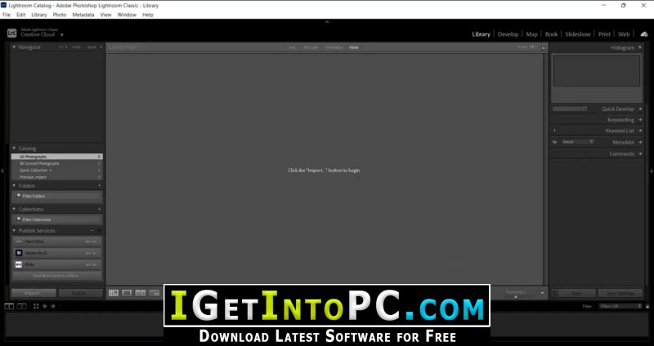The width and height of the screenshot is (654, 346).
Task: Click the Lrc Lightroom Classic logo
Action: pos(11,33)
